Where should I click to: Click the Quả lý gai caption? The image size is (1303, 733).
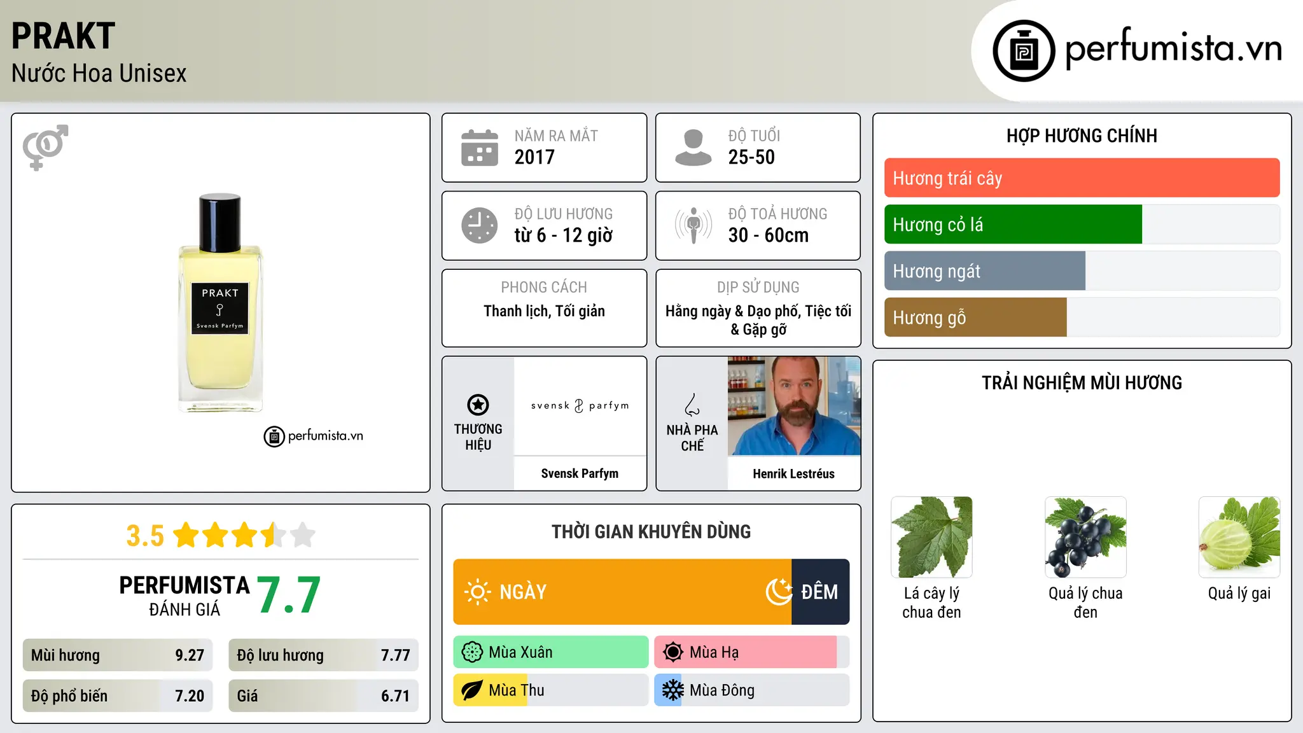pyautogui.click(x=1239, y=594)
